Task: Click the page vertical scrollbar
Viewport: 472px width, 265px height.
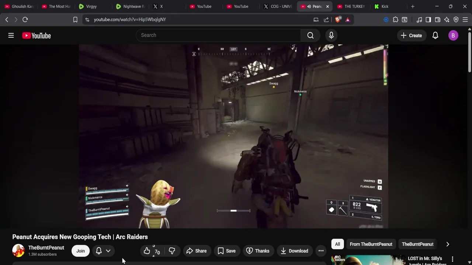Action: pyautogui.click(x=469, y=52)
